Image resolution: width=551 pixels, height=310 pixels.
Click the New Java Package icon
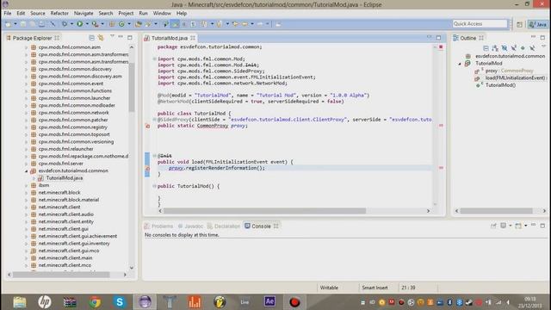112,24
